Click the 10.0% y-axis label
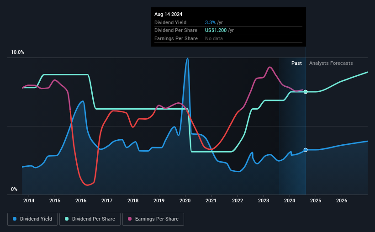Viewport: 375px width, 232px height. pos(18,53)
